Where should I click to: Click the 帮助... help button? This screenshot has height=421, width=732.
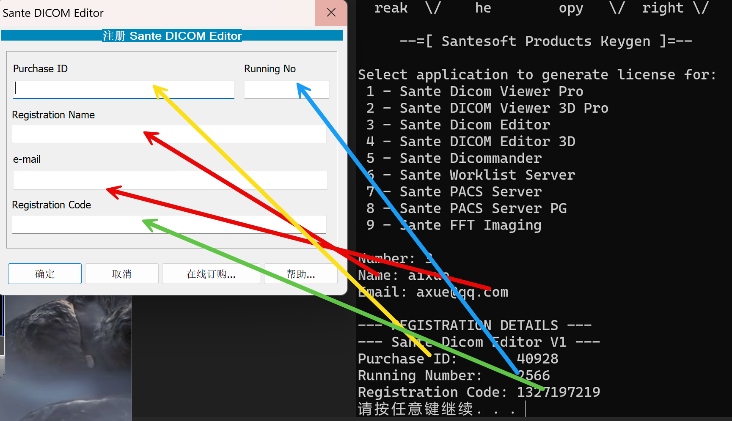(x=300, y=274)
